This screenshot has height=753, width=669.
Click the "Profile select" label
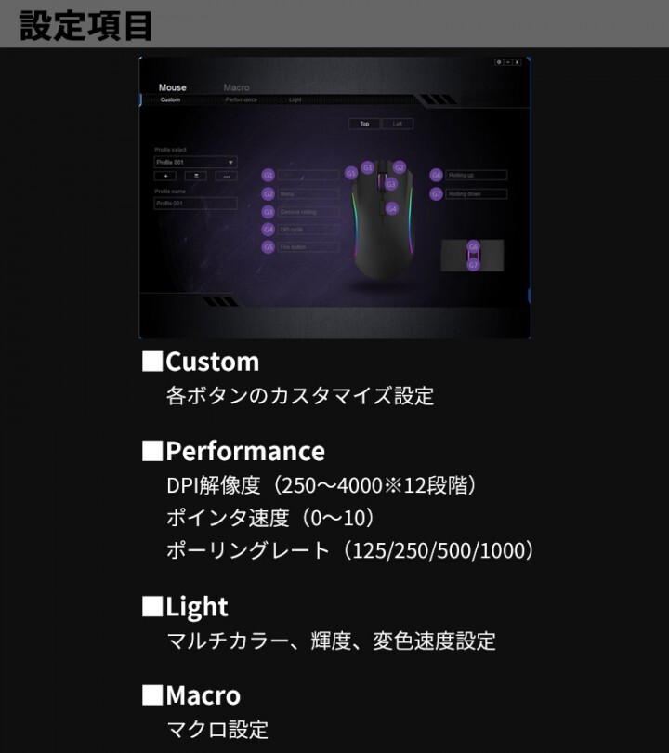pyautogui.click(x=170, y=150)
